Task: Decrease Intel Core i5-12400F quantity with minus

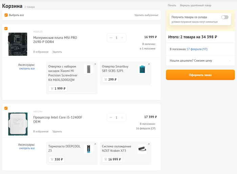Action: [111, 118]
